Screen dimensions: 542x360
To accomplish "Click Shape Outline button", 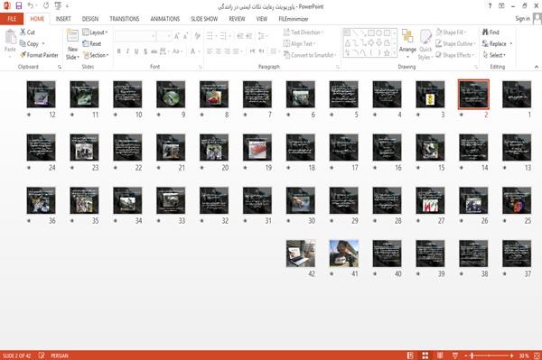I will [455, 43].
